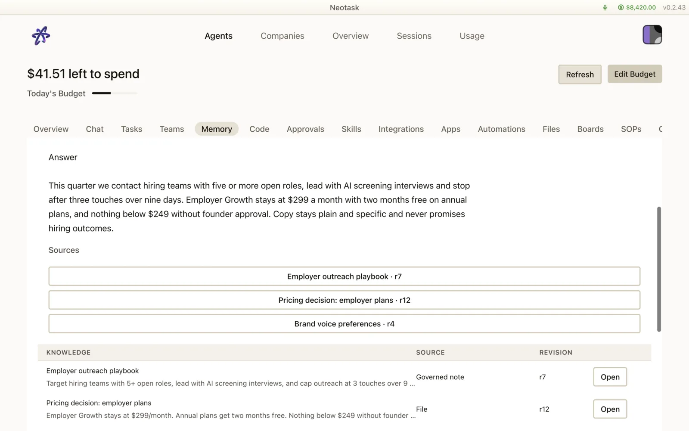This screenshot has width=689, height=431.
Task: Click the version label v0.2.43
Action: coord(674,7)
